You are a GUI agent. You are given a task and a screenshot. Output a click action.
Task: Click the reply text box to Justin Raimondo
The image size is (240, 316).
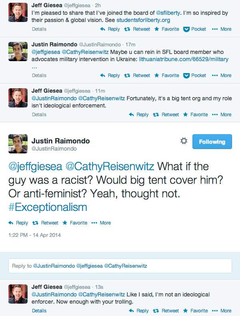[120, 266]
